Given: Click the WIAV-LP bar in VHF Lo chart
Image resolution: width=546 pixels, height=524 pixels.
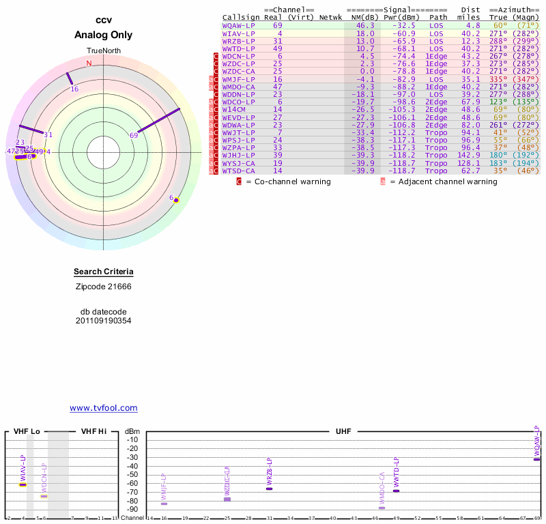Looking at the screenshot, I should 23,484.
